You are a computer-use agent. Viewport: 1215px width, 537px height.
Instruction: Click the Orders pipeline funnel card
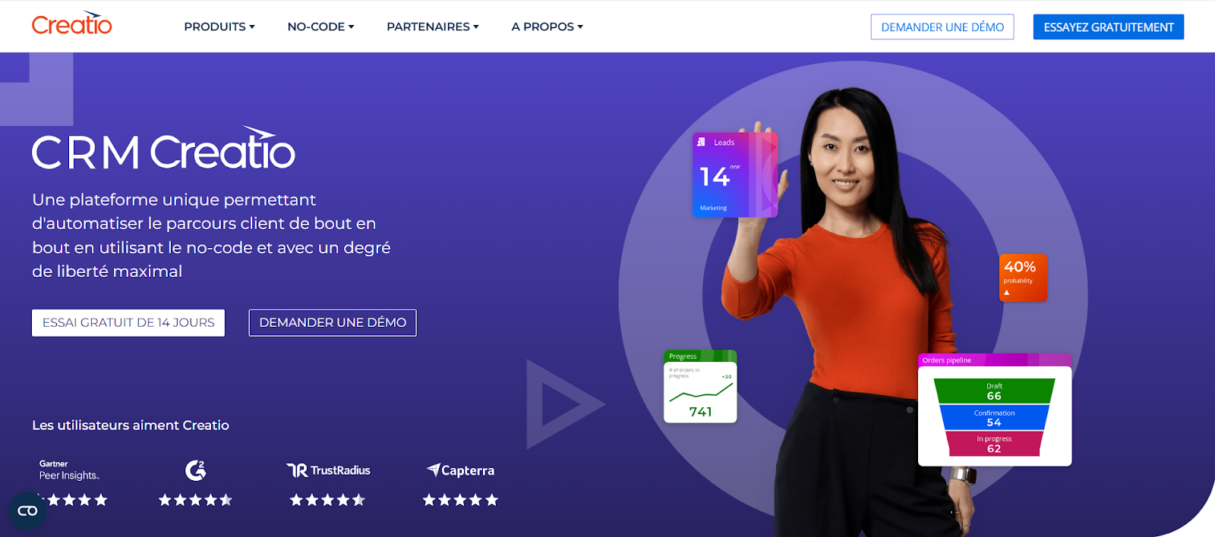click(995, 410)
